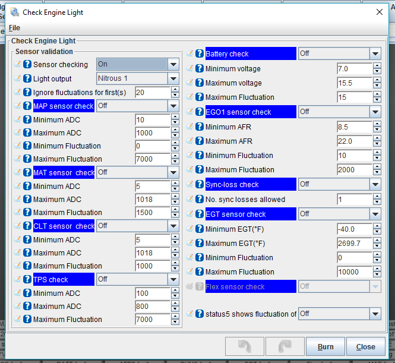Image resolution: width=395 pixels, height=363 pixels.
Task: Open the CLT sensor check dropdown
Action: click(x=173, y=226)
